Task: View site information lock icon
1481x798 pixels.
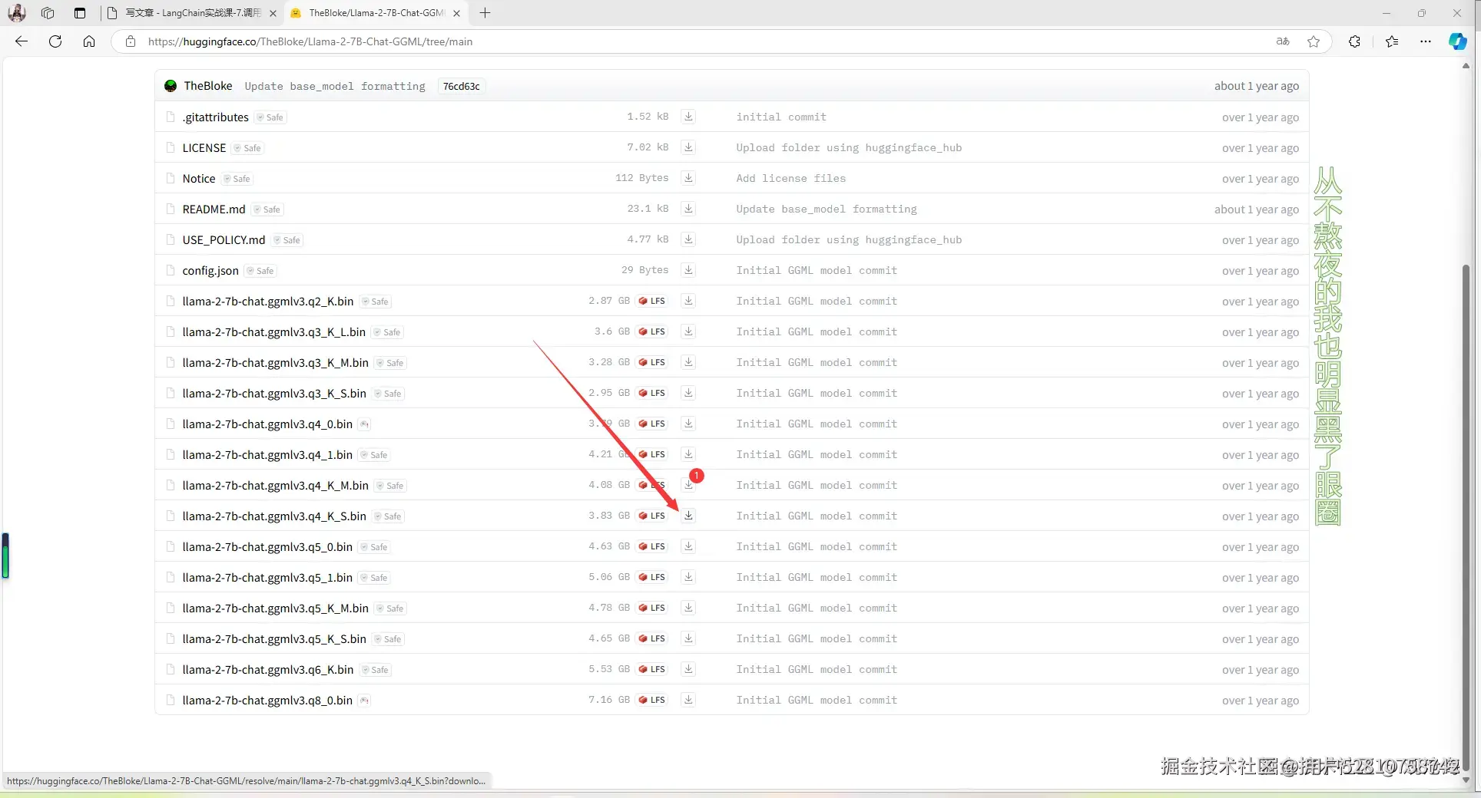Action: tap(131, 41)
